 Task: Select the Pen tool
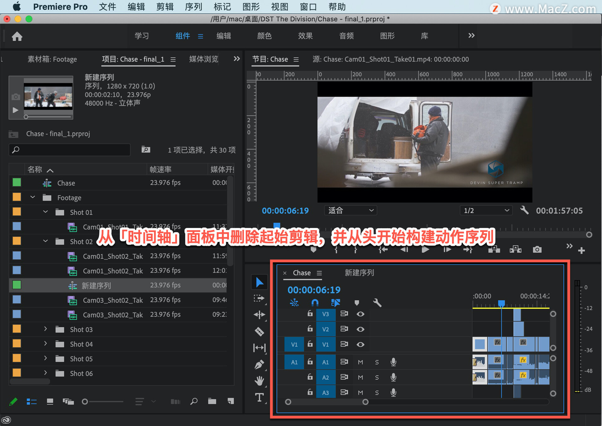(x=259, y=364)
